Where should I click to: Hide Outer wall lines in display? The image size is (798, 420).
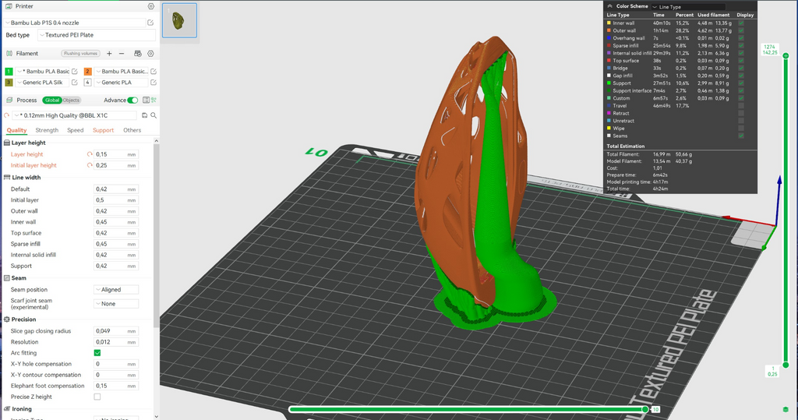pos(741,30)
